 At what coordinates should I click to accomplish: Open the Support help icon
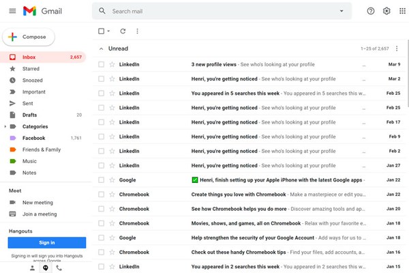click(x=371, y=11)
